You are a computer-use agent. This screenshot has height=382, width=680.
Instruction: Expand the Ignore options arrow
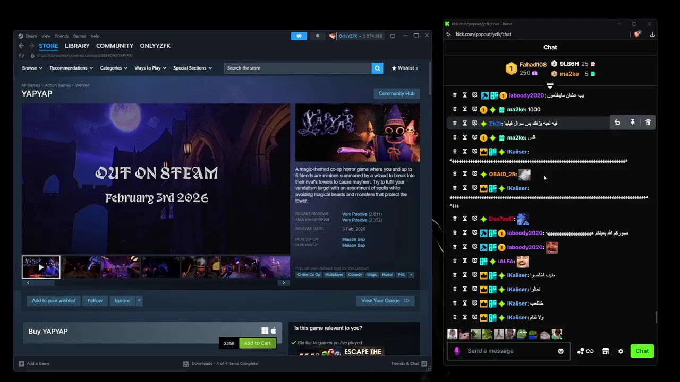click(x=139, y=301)
